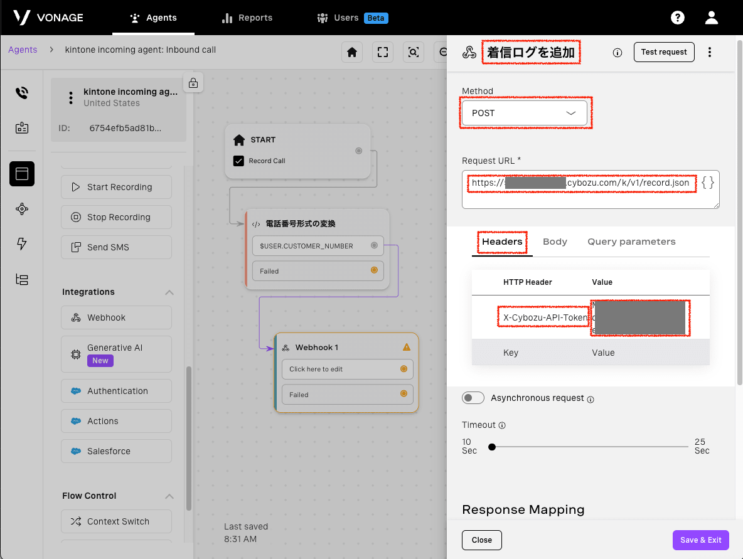743x559 pixels.
Task: Open the Users Beta navigation tab
Action: (353, 18)
